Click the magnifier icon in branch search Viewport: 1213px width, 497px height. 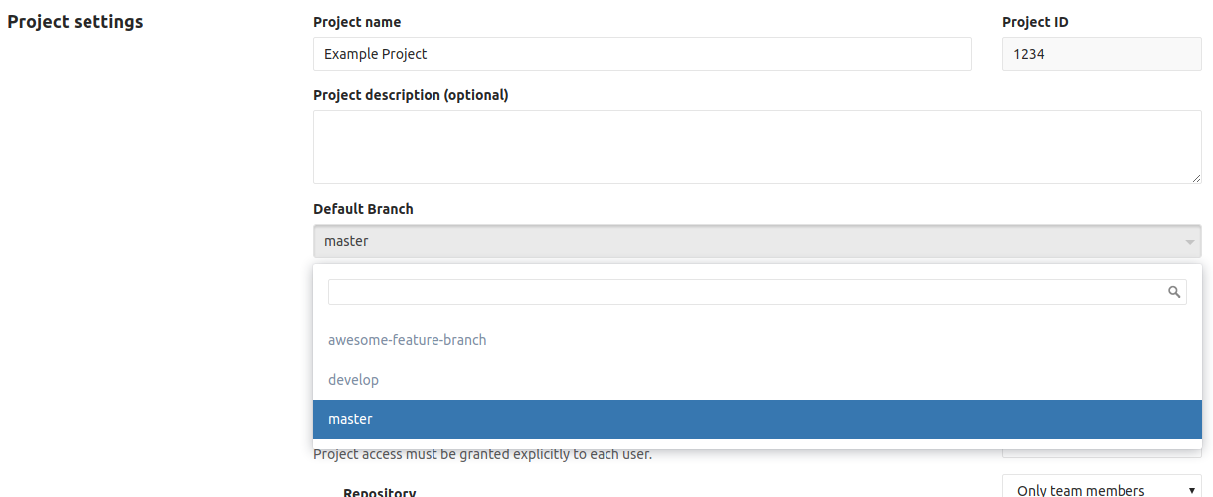click(x=1174, y=292)
